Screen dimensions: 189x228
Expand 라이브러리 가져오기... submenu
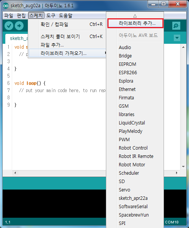68,53
